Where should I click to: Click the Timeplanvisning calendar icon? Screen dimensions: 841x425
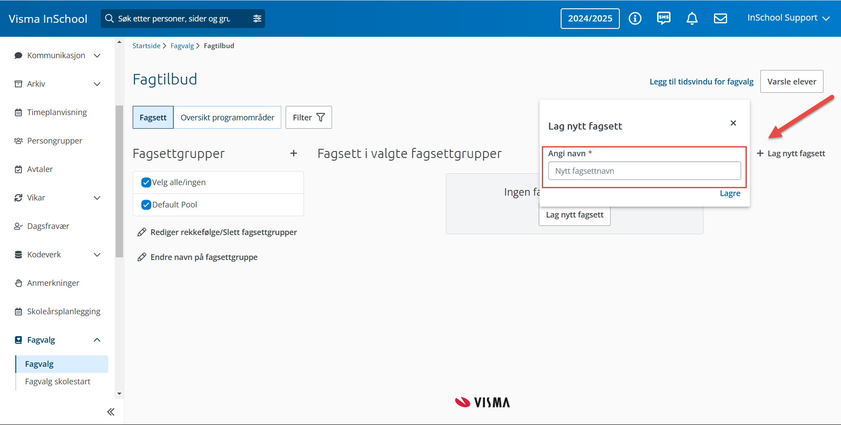[18, 112]
